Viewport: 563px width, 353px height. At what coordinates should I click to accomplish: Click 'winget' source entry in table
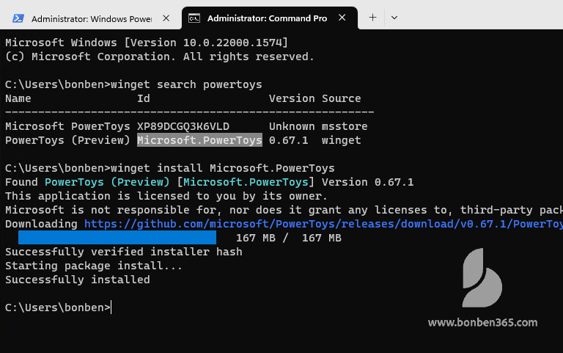[342, 140]
